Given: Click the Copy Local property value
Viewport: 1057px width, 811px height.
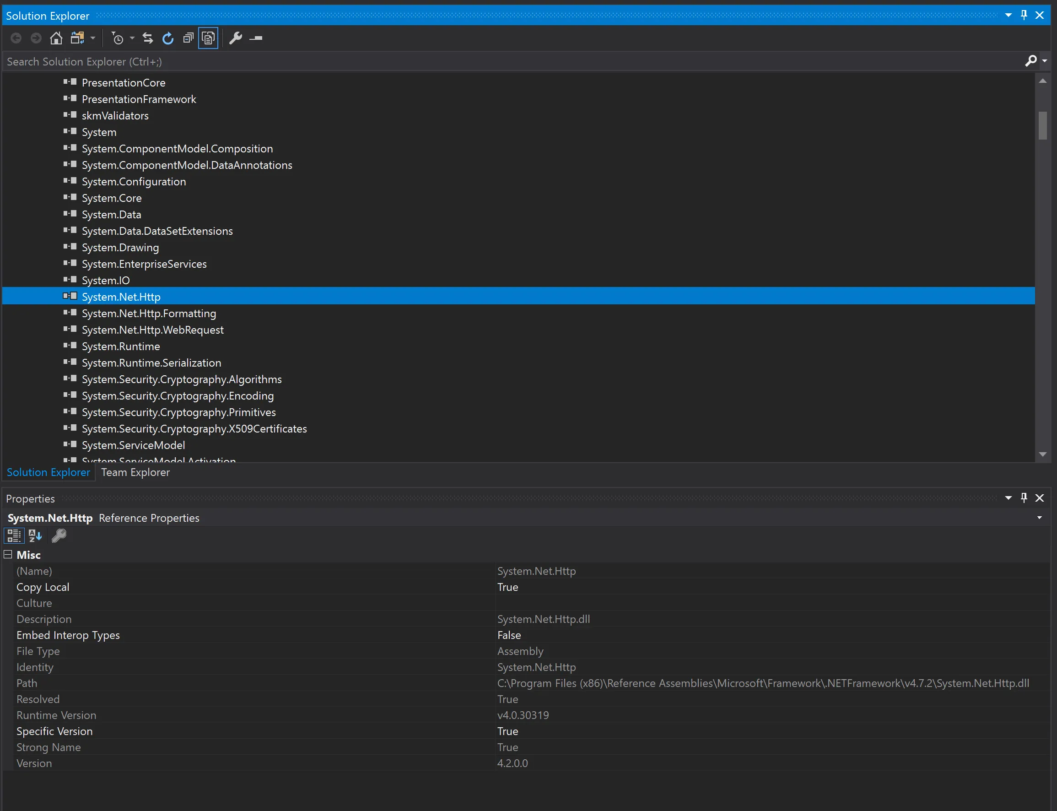Looking at the screenshot, I should (507, 587).
